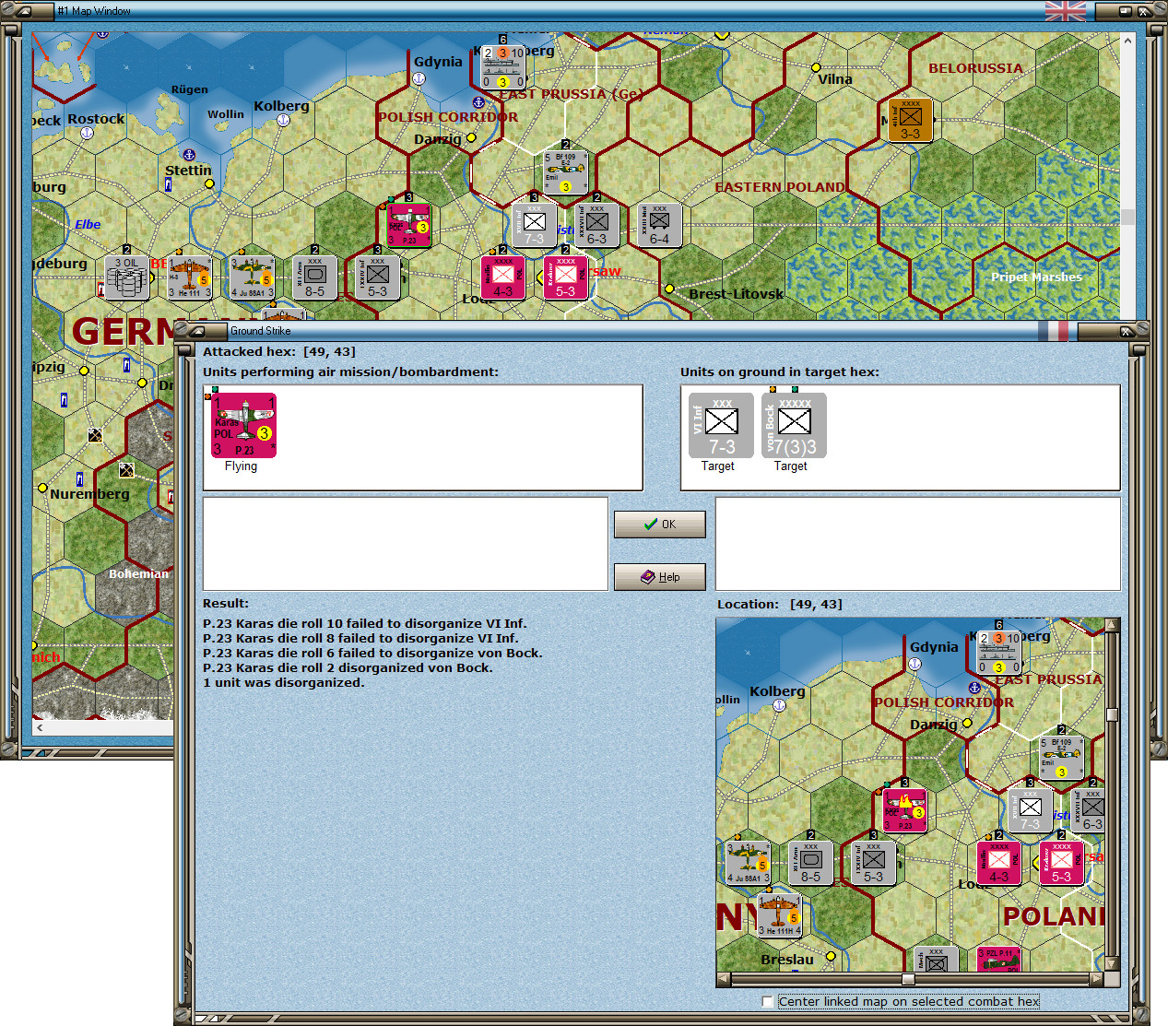Select the 8-5 armor unit in location minimap
The width and height of the screenshot is (1168, 1026).
(x=810, y=864)
